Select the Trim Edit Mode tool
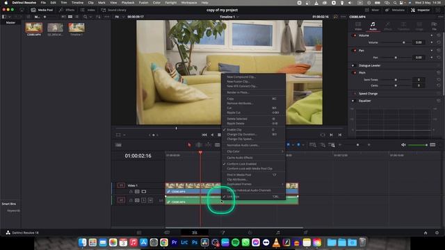The height and width of the screenshot is (250, 445). click(199, 145)
